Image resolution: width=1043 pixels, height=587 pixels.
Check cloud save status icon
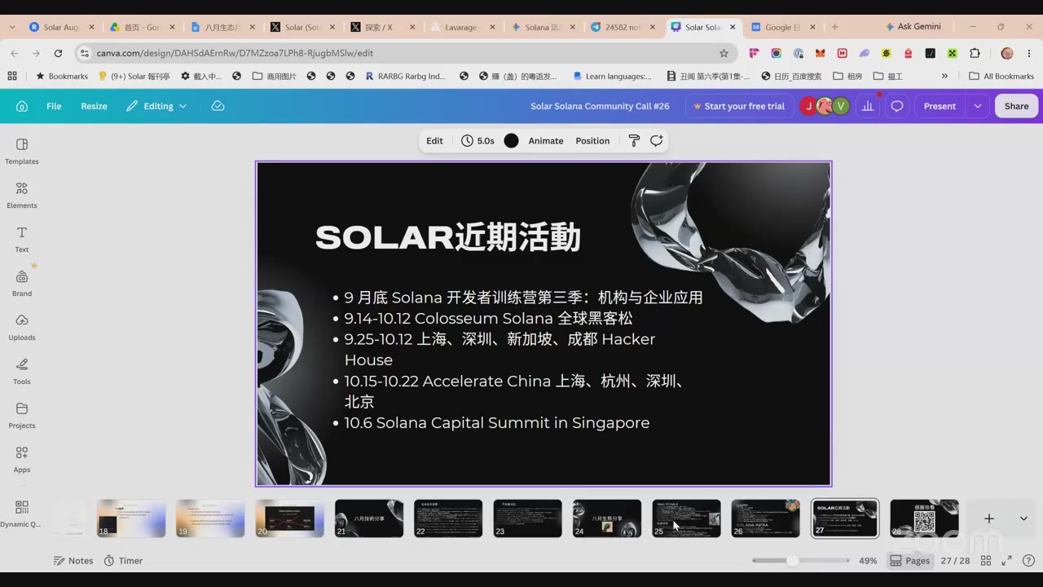tap(218, 106)
